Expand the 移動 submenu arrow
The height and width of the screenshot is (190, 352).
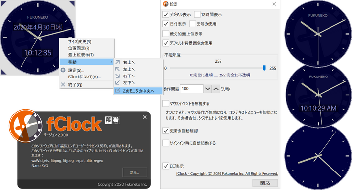111,62
